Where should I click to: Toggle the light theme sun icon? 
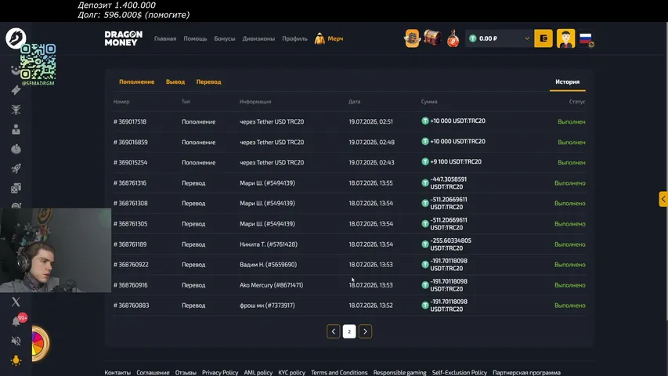point(16,360)
